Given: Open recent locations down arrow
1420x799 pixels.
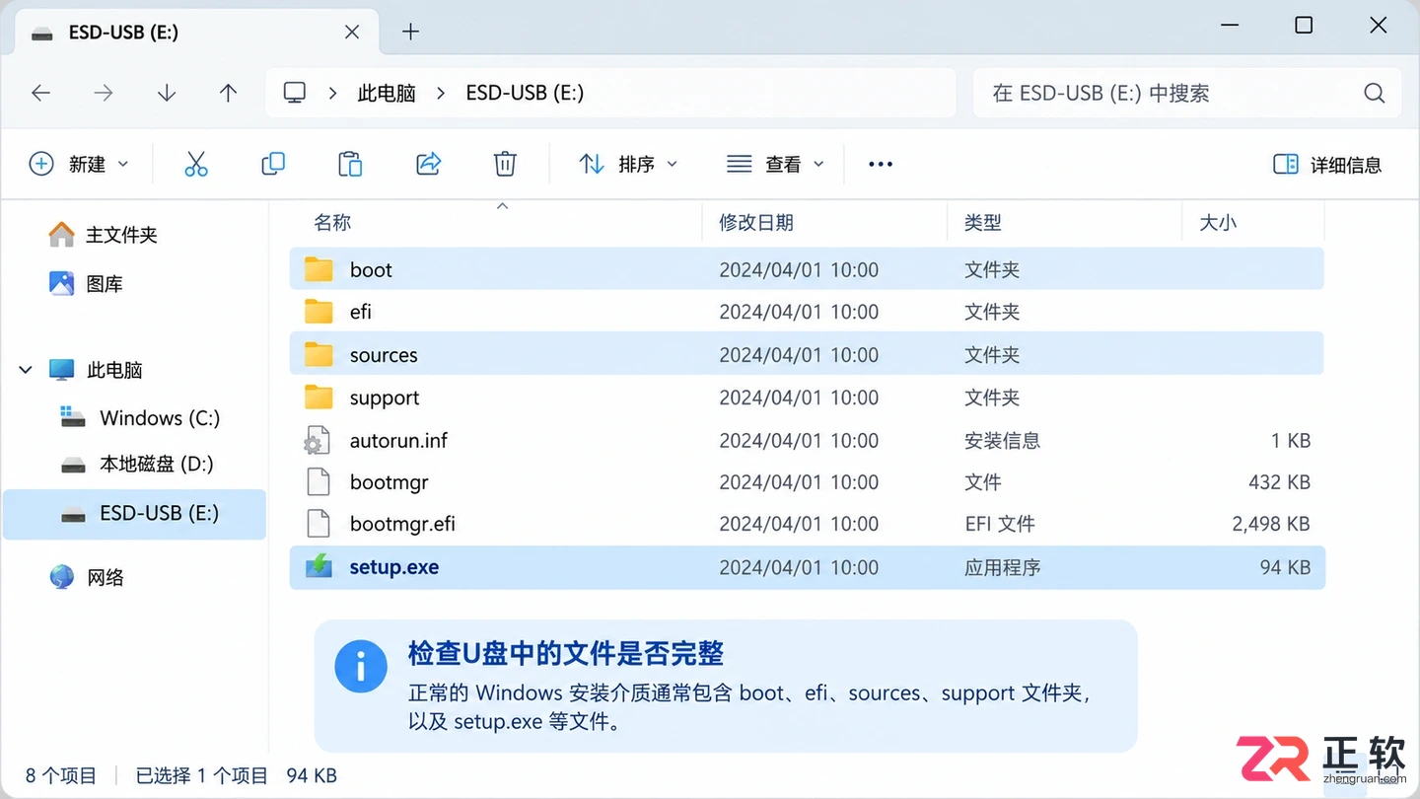Looking at the screenshot, I should [166, 93].
